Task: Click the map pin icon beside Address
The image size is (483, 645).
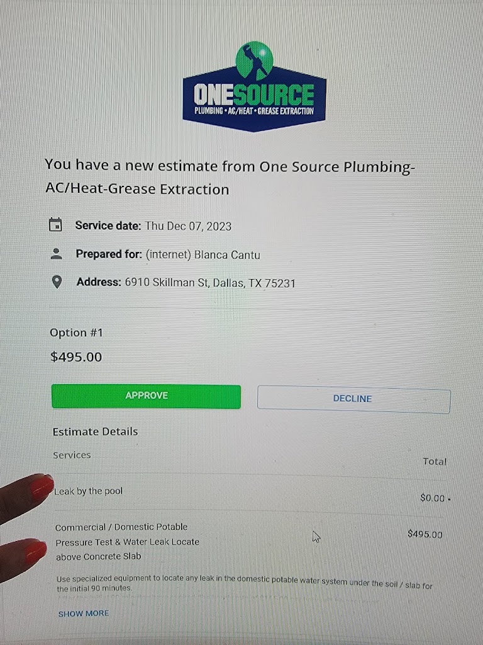Action: [57, 282]
